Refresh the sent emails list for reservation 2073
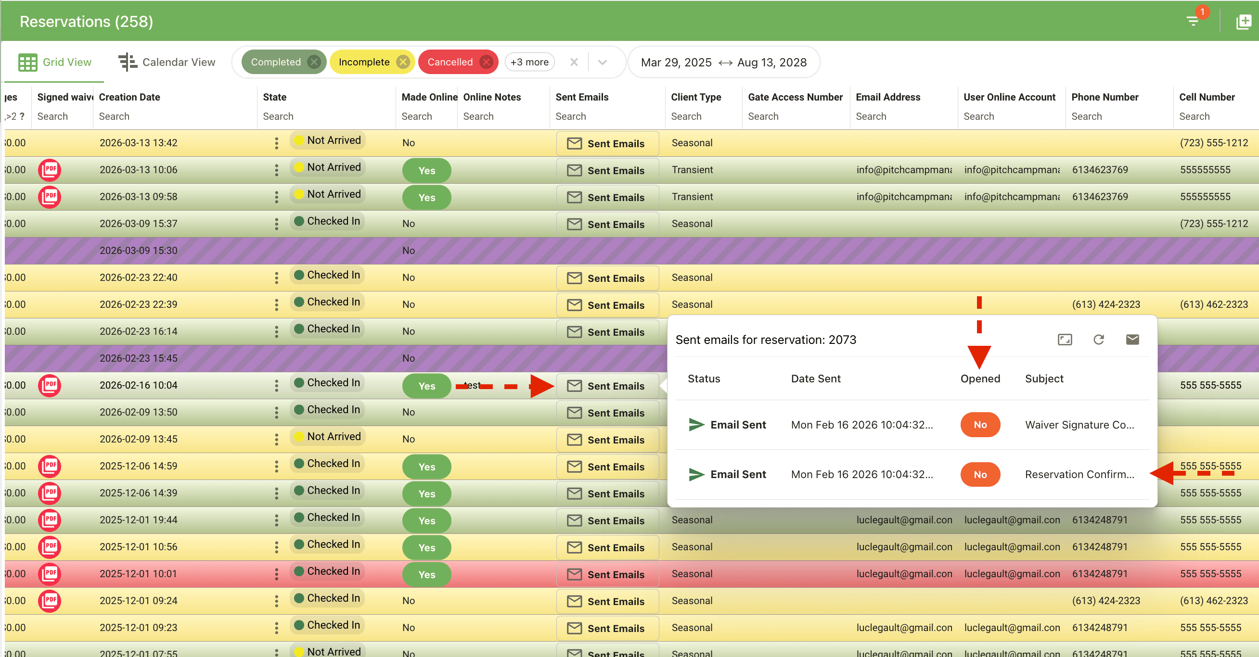Viewport: 1259px width, 657px height. click(x=1099, y=340)
